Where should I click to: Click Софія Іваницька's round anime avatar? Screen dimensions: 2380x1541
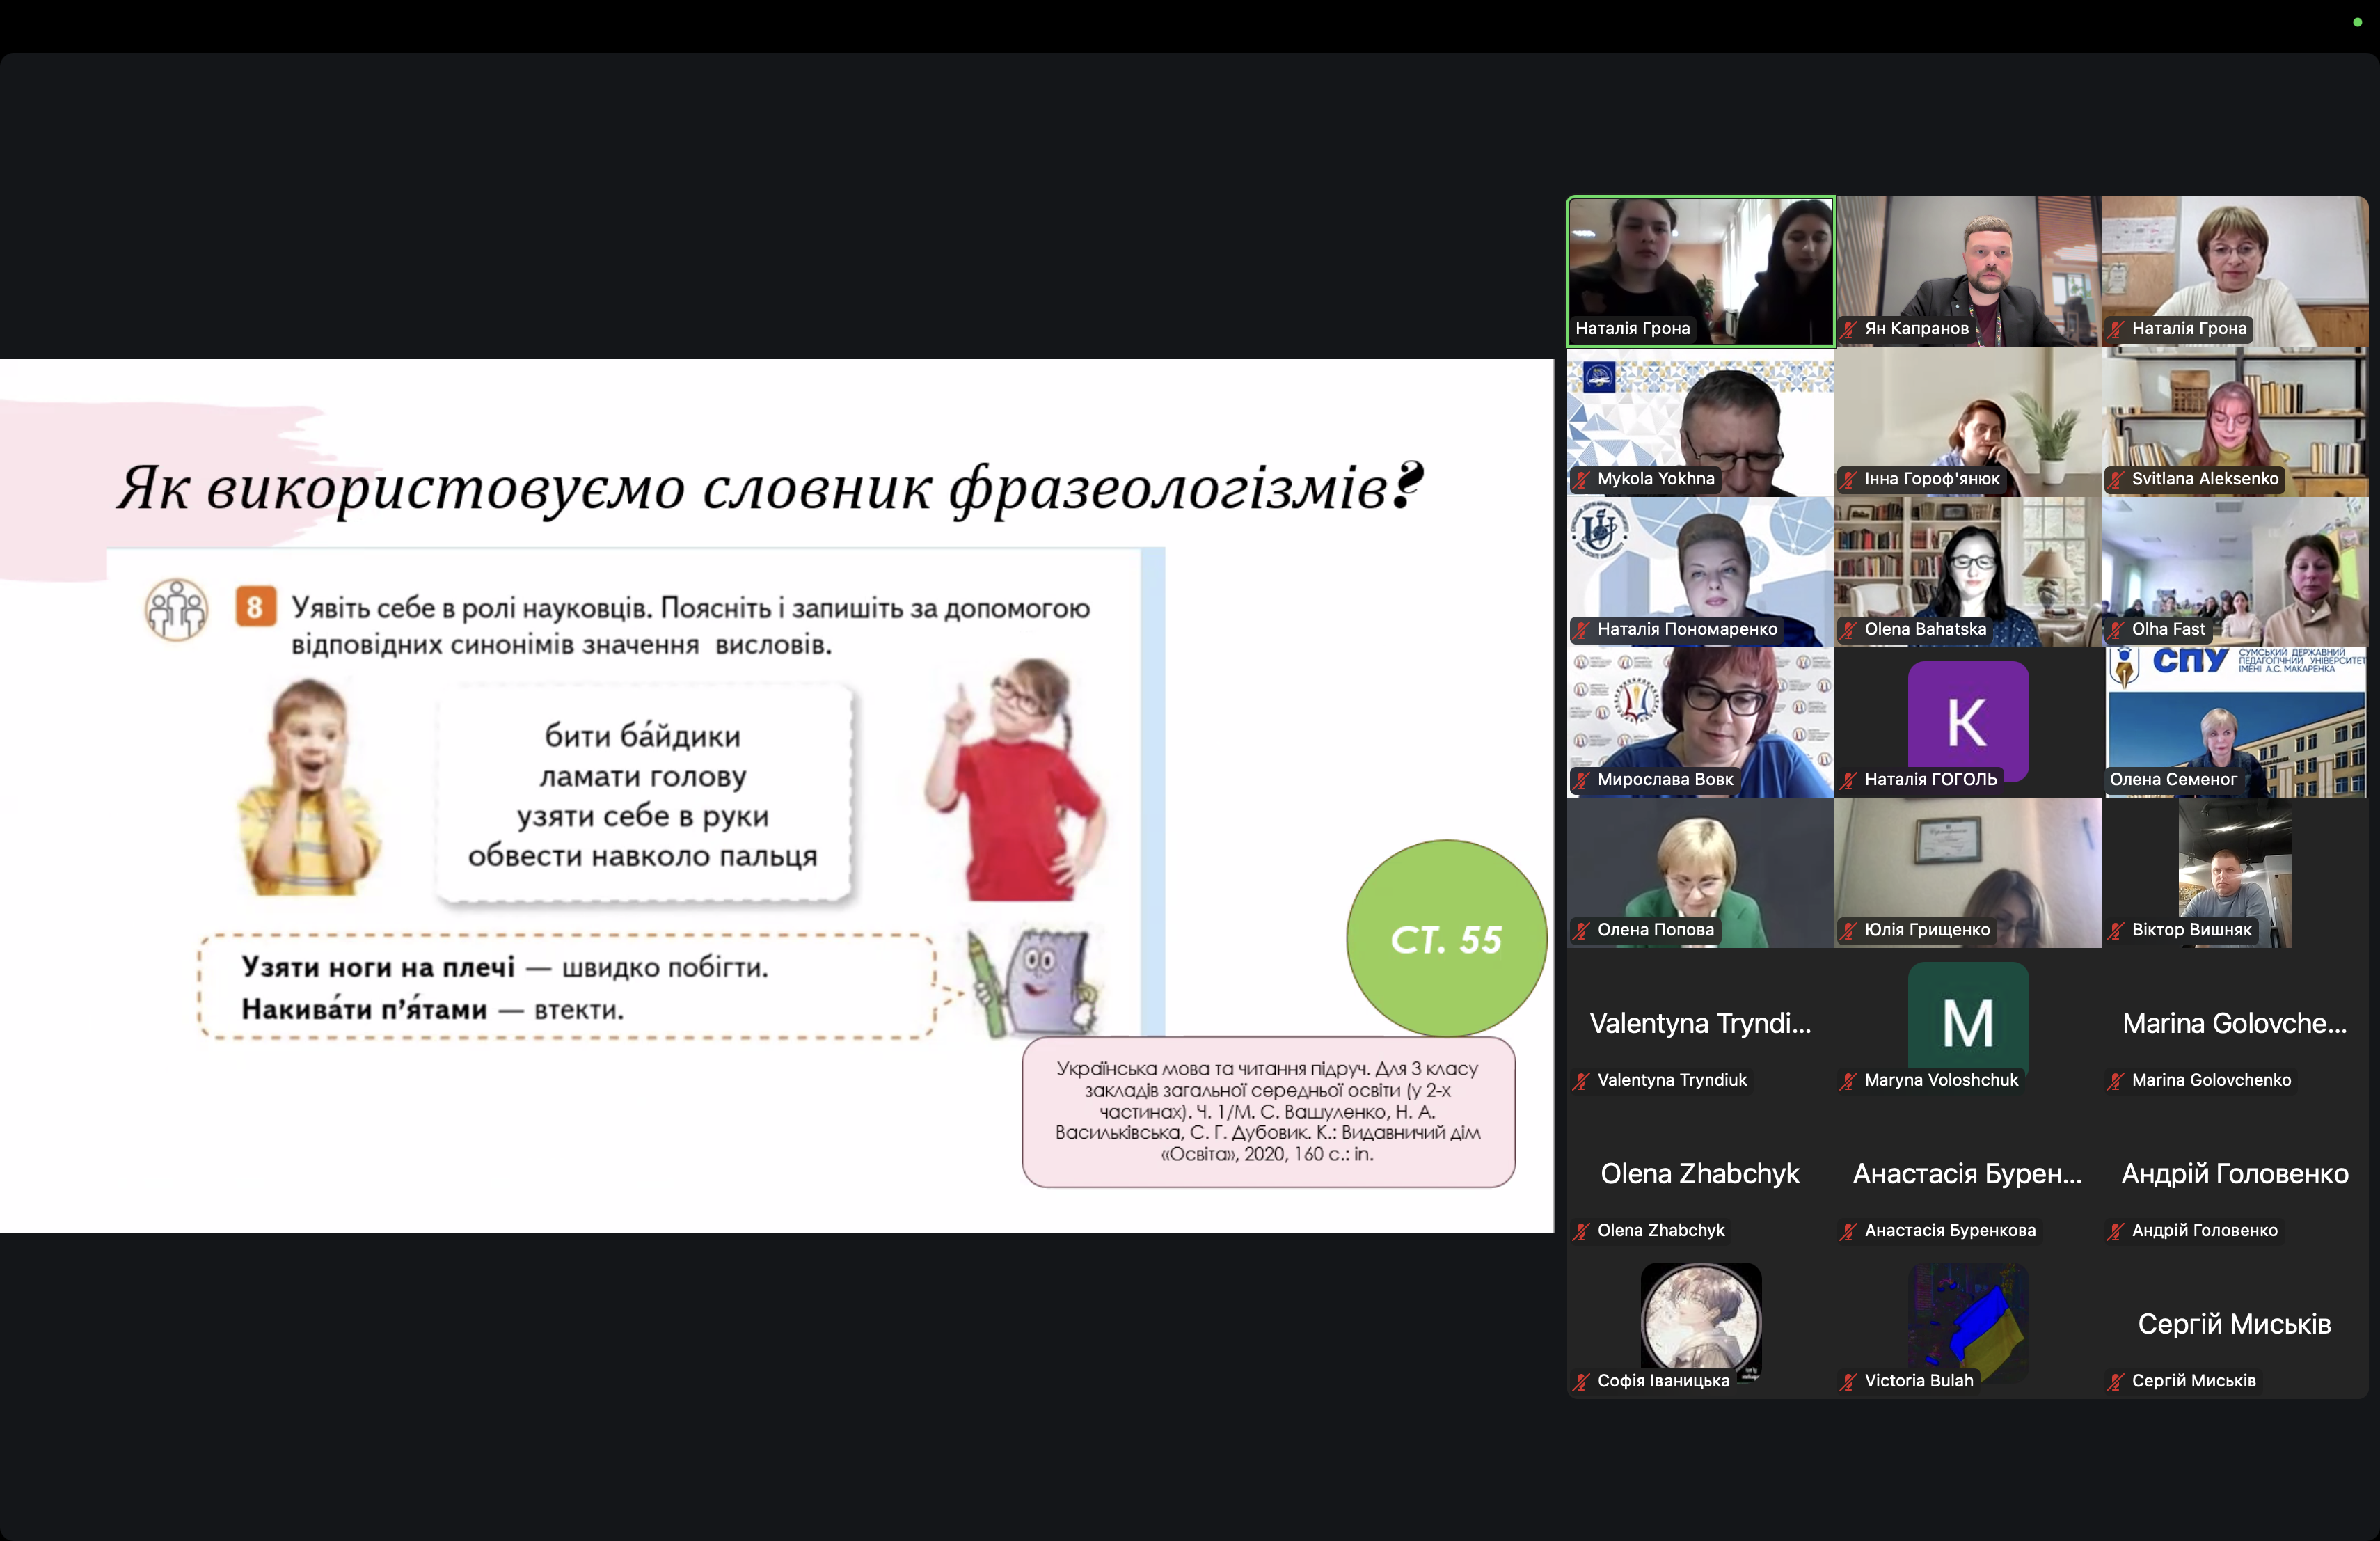1700,1317
